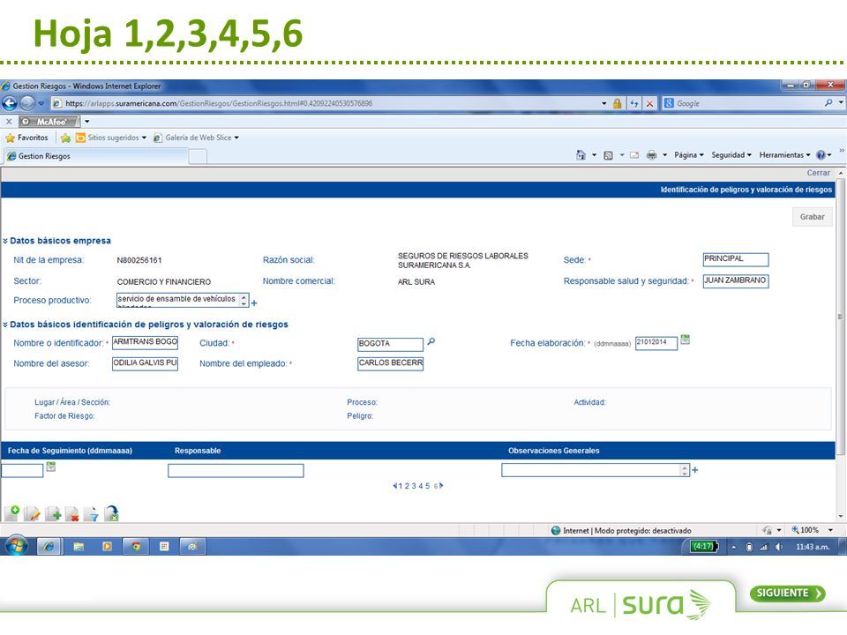Open the Página dropdown menu

pos(689,155)
